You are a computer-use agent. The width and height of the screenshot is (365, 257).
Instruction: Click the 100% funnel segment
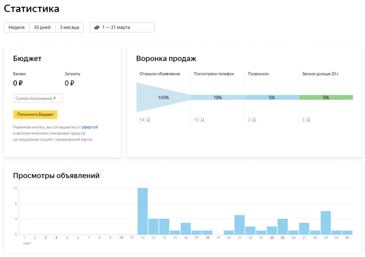pyautogui.click(x=163, y=97)
